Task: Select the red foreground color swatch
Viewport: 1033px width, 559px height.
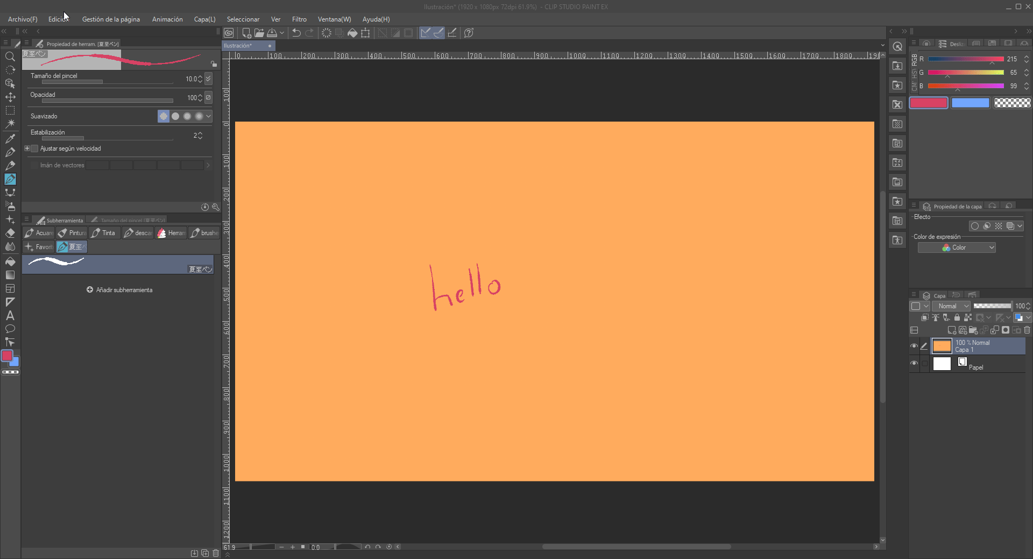Action: (8, 356)
